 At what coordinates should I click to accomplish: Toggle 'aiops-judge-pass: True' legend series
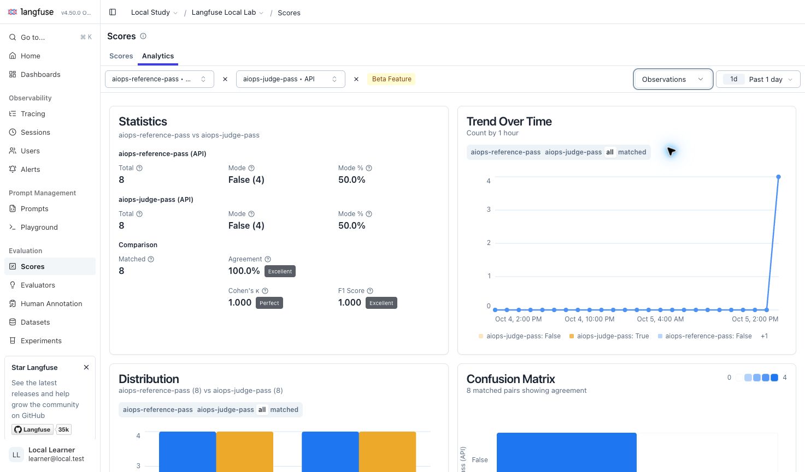[609, 336]
